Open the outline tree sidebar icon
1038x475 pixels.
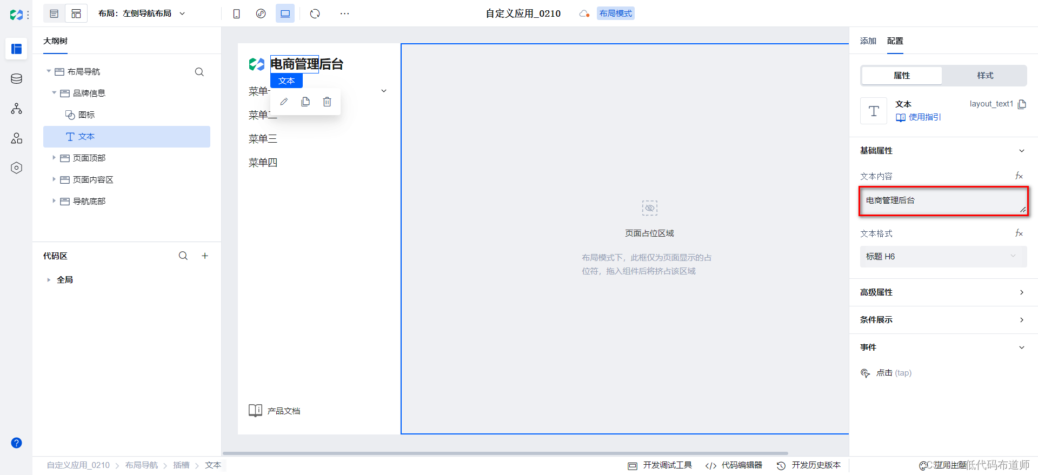coord(16,49)
